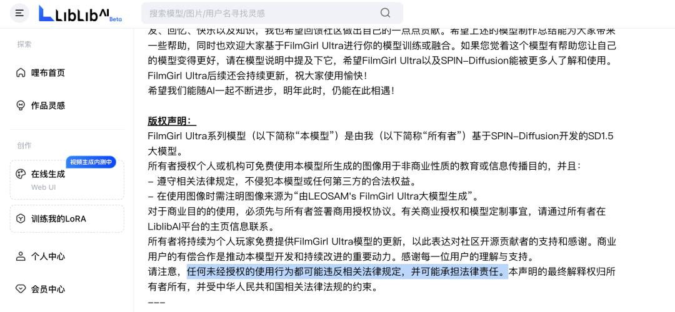Click the 哩布首页 home icon
The width and height of the screenshot is (675, 312).
click(21, 72)
